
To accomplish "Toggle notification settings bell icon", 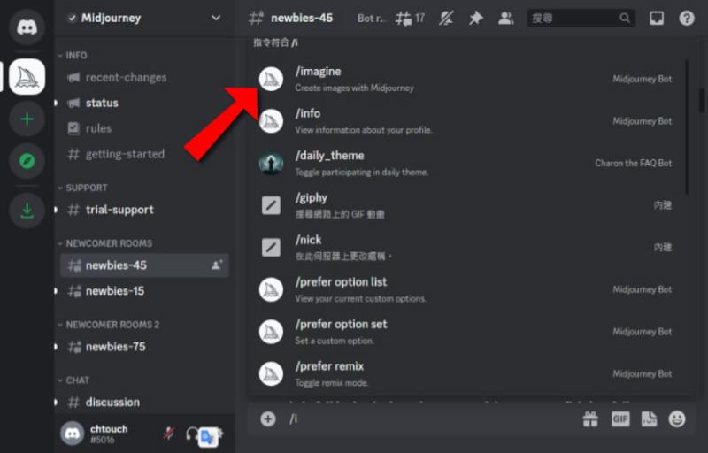I will [446, 18].
